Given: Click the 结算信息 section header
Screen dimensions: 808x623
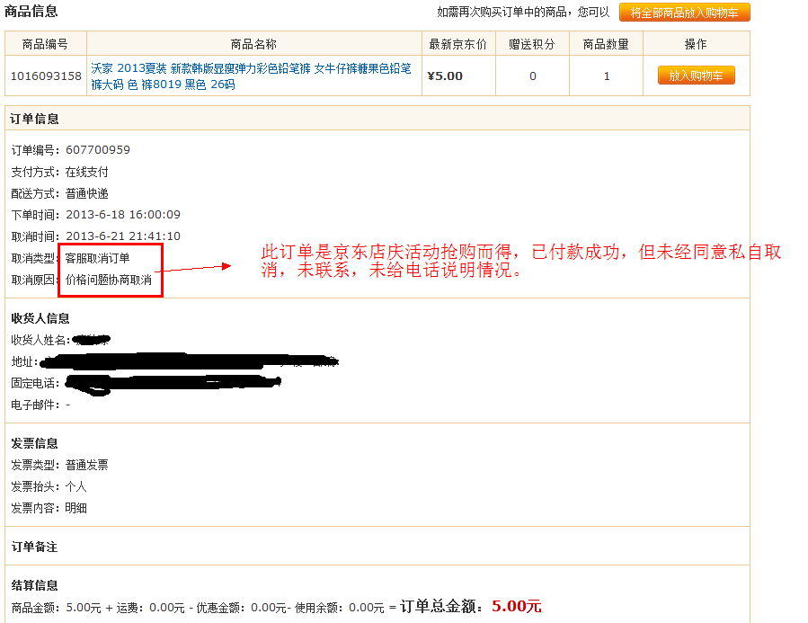Looking at the screenshot, I should pyautogui.click(x=34, y=584).
